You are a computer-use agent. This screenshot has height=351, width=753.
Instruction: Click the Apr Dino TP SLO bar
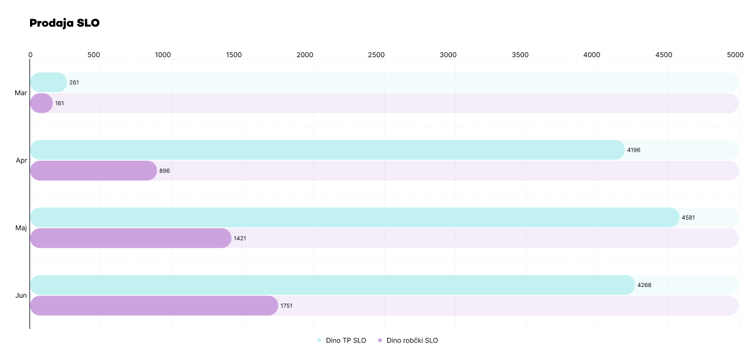(327, 150)
